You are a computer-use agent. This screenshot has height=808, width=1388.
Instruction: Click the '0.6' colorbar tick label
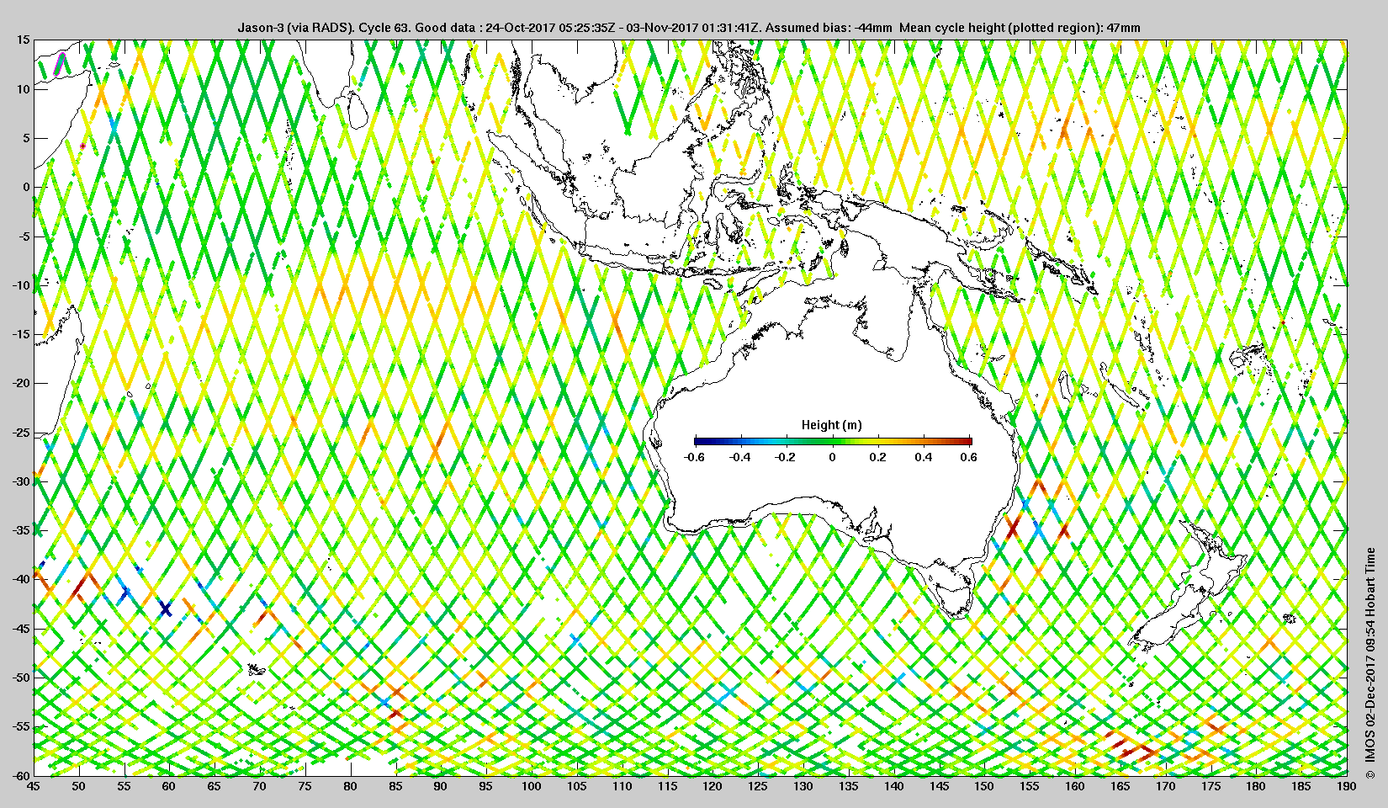point(969,457)
